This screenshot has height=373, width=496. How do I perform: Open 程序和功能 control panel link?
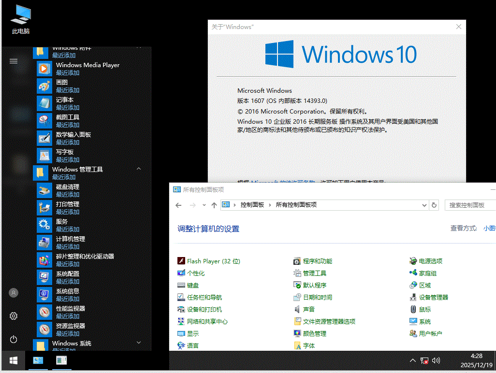tap(317, 261)
